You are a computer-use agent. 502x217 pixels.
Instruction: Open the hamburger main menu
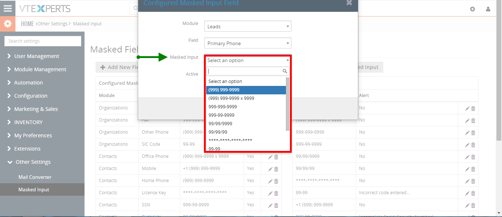(x=8, y=8)
